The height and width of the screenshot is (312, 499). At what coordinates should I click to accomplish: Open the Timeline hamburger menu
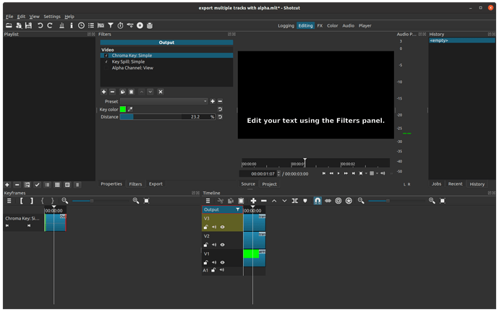point(208,201)
